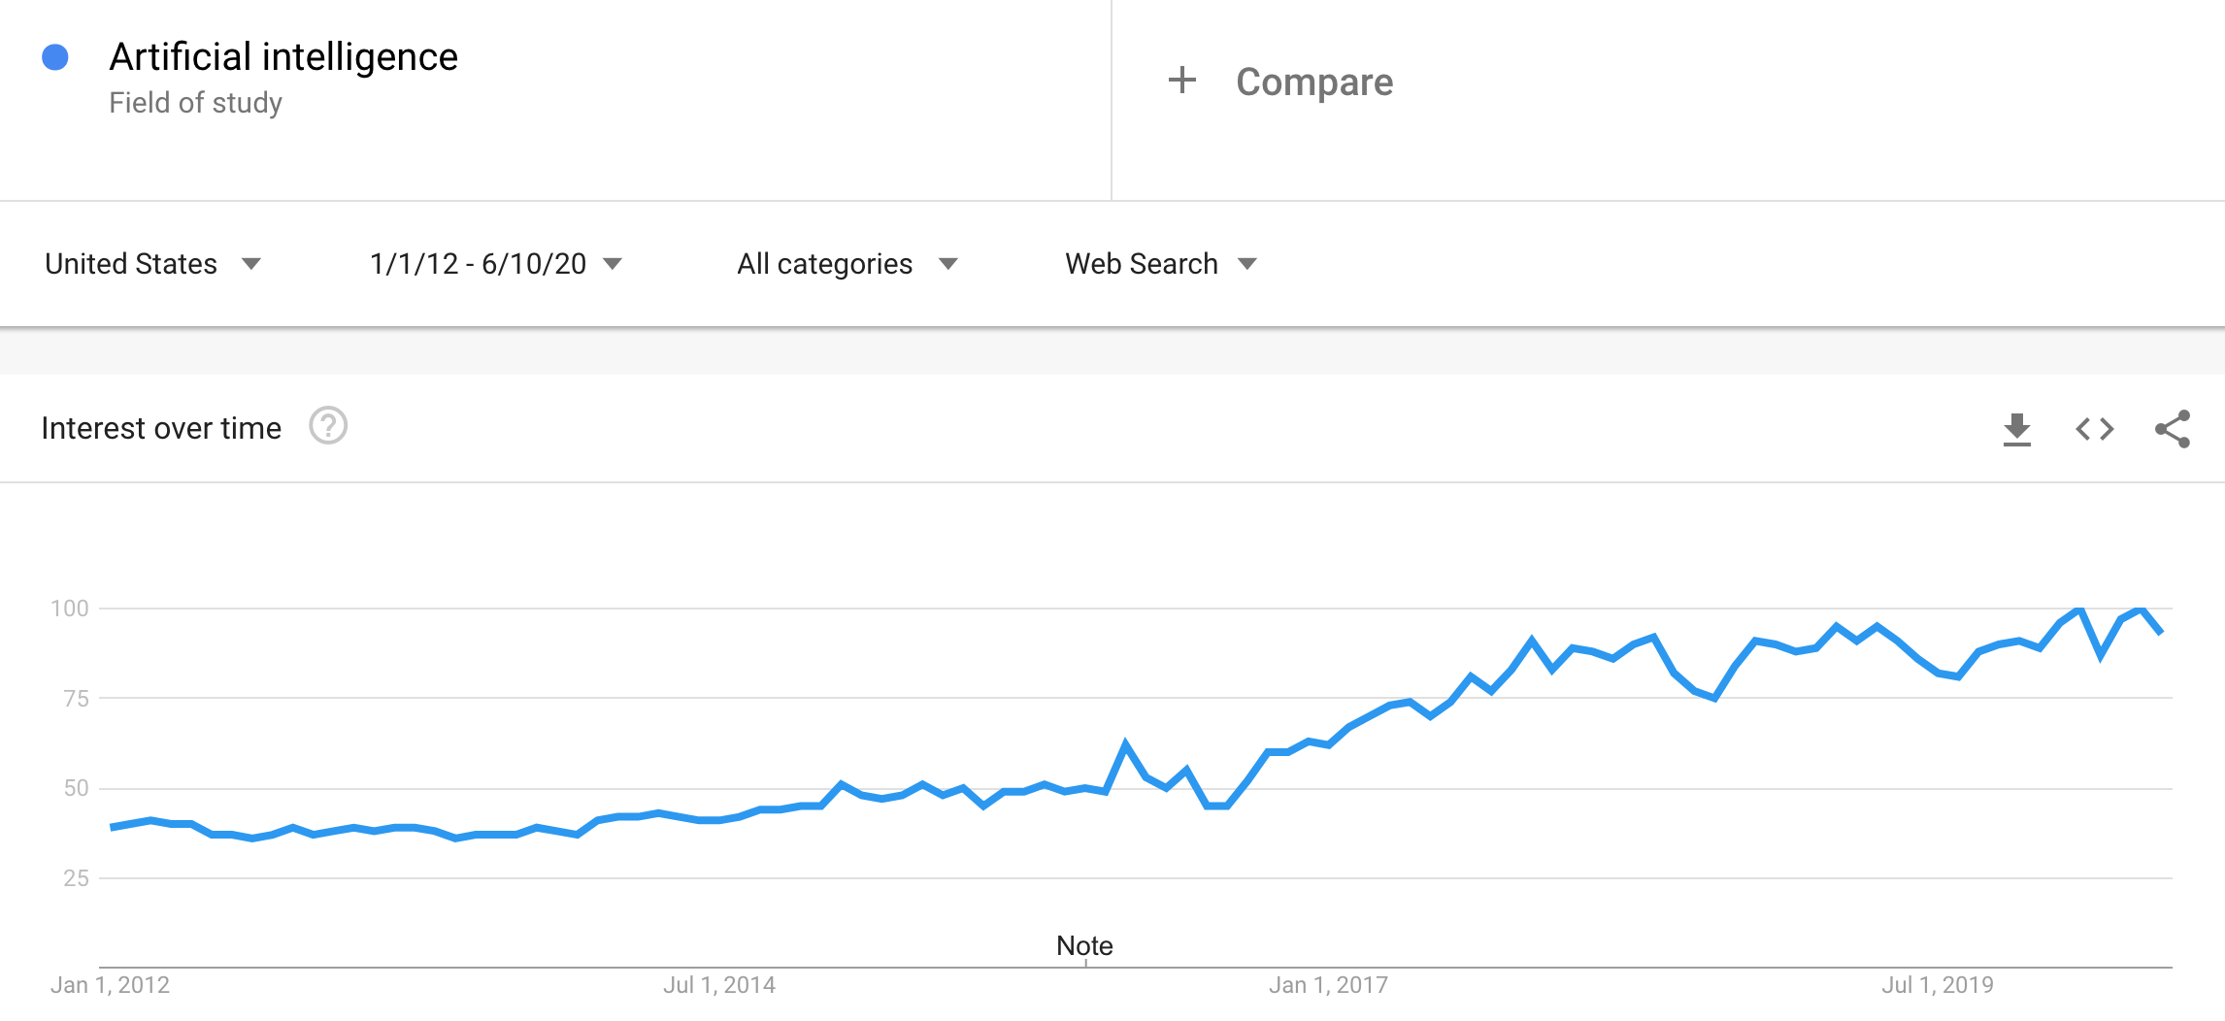This screenshot has width=2225, height=1021.
Task: Click the plus icon to add a comparison term
Action: pos(1184,82)
